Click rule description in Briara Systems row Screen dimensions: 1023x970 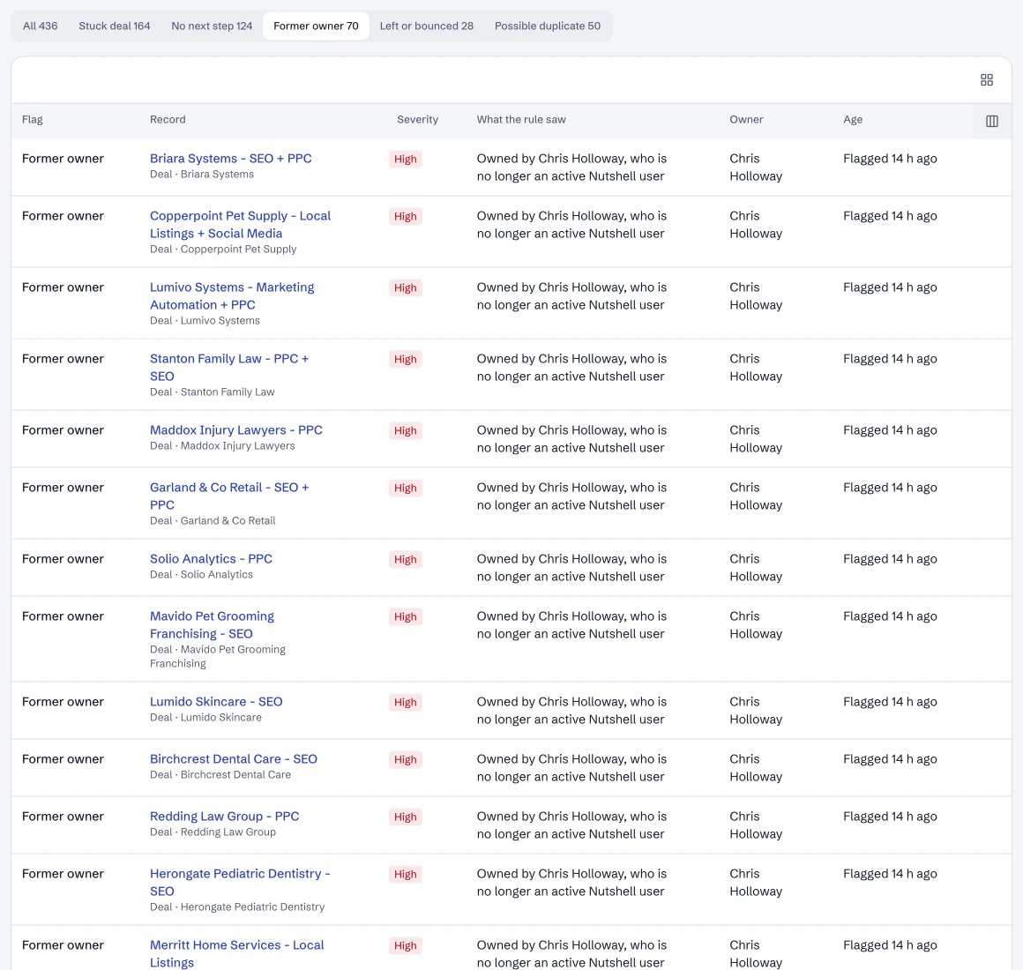pos(571,168)
